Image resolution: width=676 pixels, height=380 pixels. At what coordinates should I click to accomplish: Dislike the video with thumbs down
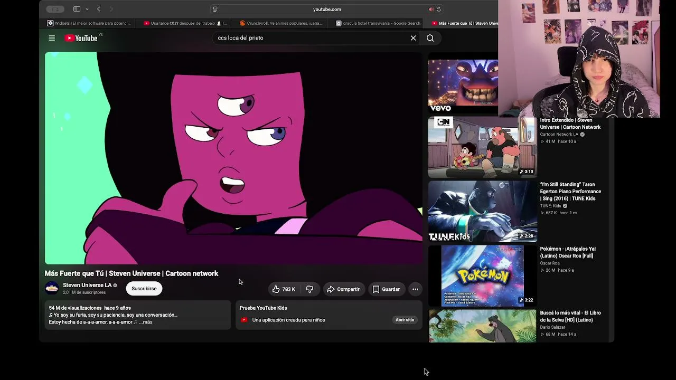coord(309,289)
